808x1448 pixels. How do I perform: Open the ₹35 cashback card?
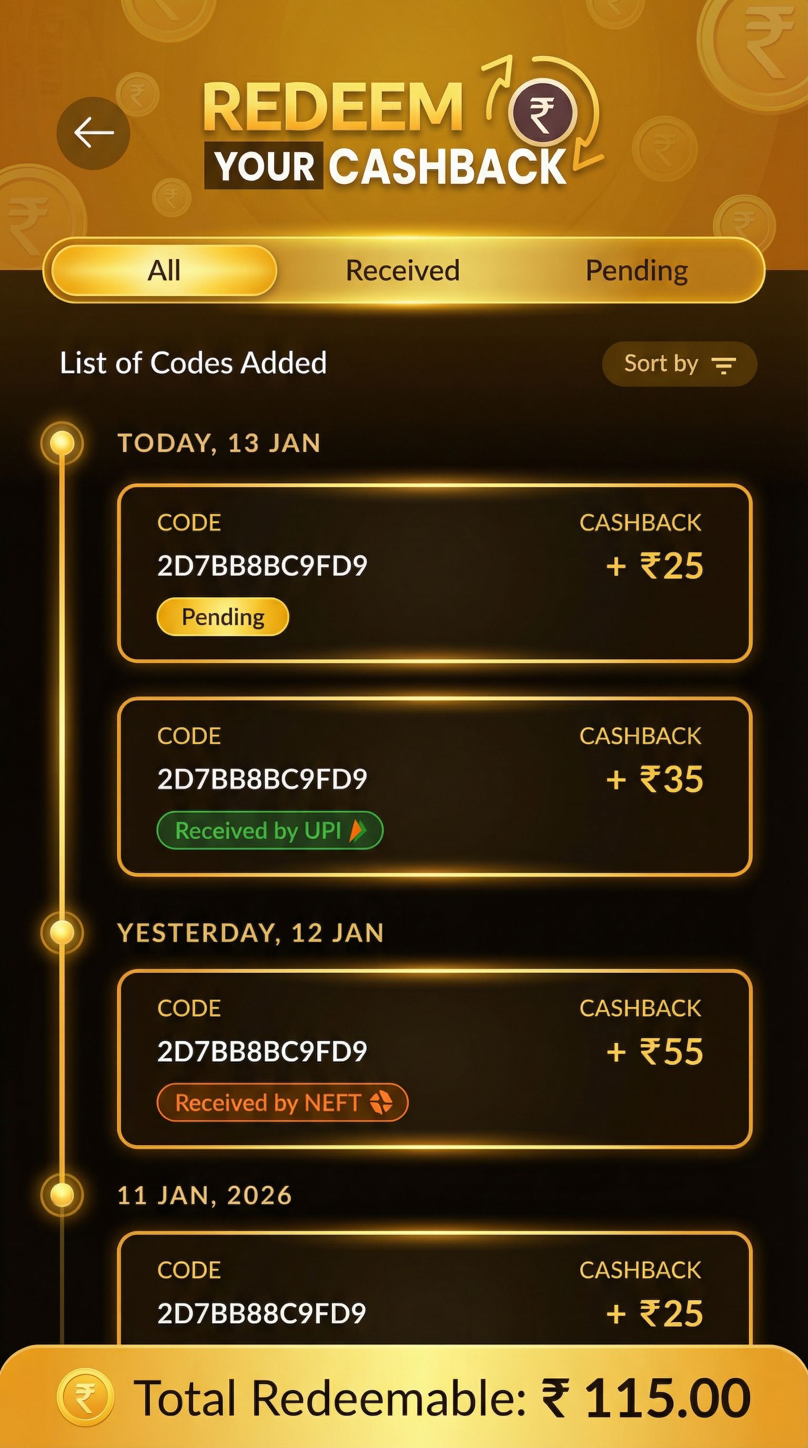pyautogui.click(x=435, y=786)
